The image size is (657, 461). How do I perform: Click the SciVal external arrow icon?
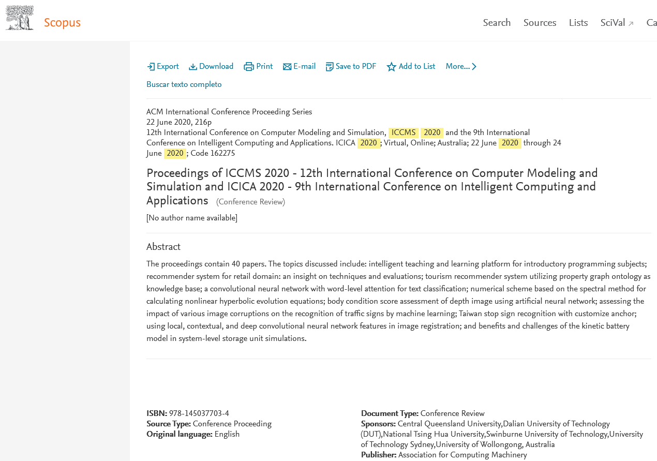[631, 24]
